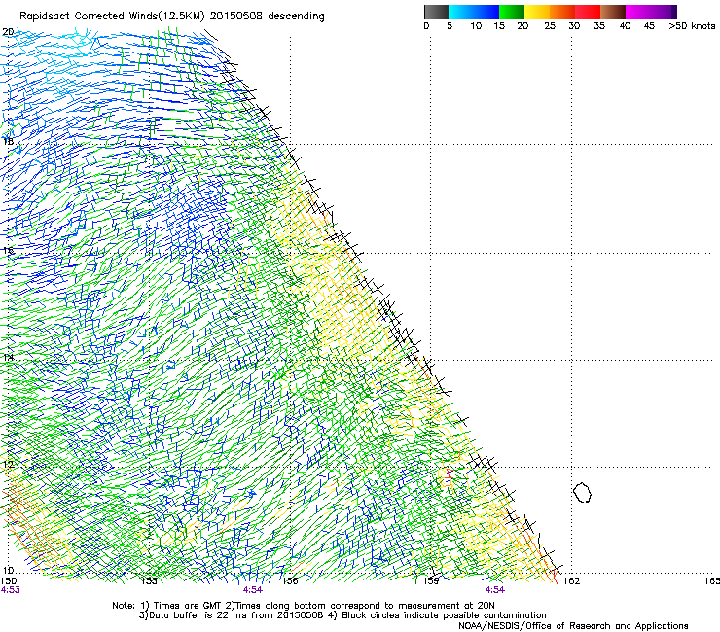The height and width of the screenshot is (632, 720).
Task: Click the '159' longitude axis label
Action: tap(431, 581)
